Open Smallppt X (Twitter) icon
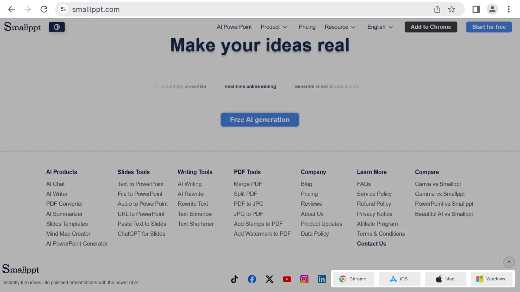The height and width of the screenshot is (292, 520). pos(269,279)
